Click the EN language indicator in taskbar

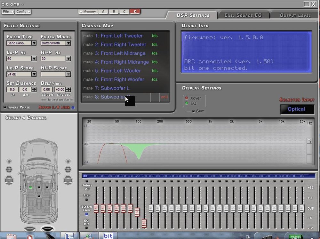pyautogui.click(x=248, y=237)
